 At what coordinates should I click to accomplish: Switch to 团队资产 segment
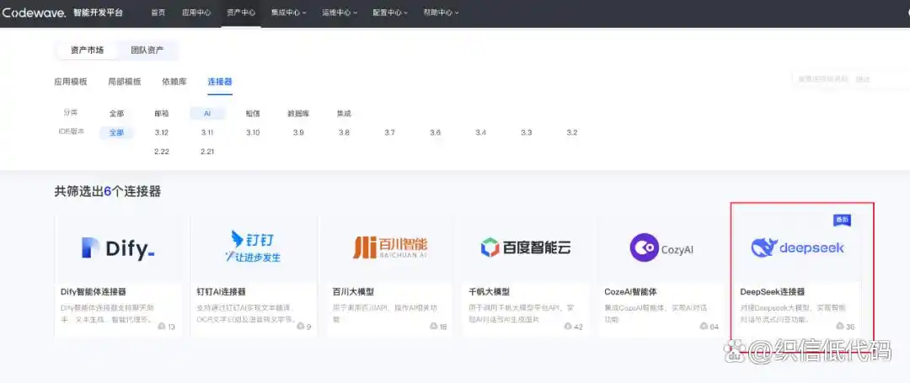click(x=147, y=51)
